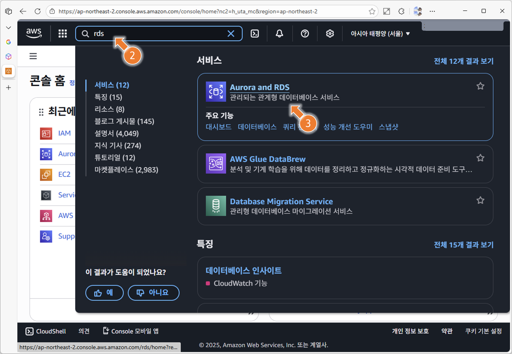
Task: Favorite Aurora and RDS with the star
Action: (480, 86)
